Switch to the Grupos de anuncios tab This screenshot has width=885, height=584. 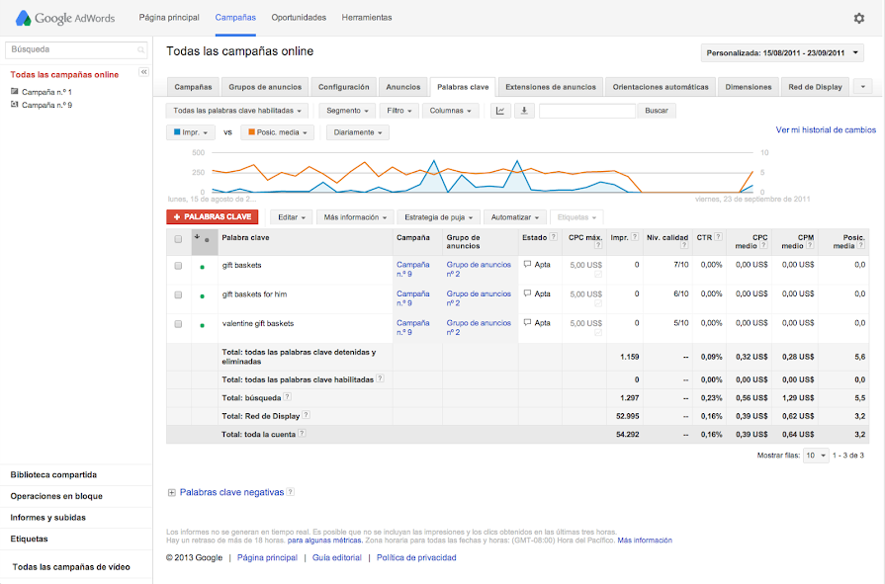pos(264,87)
